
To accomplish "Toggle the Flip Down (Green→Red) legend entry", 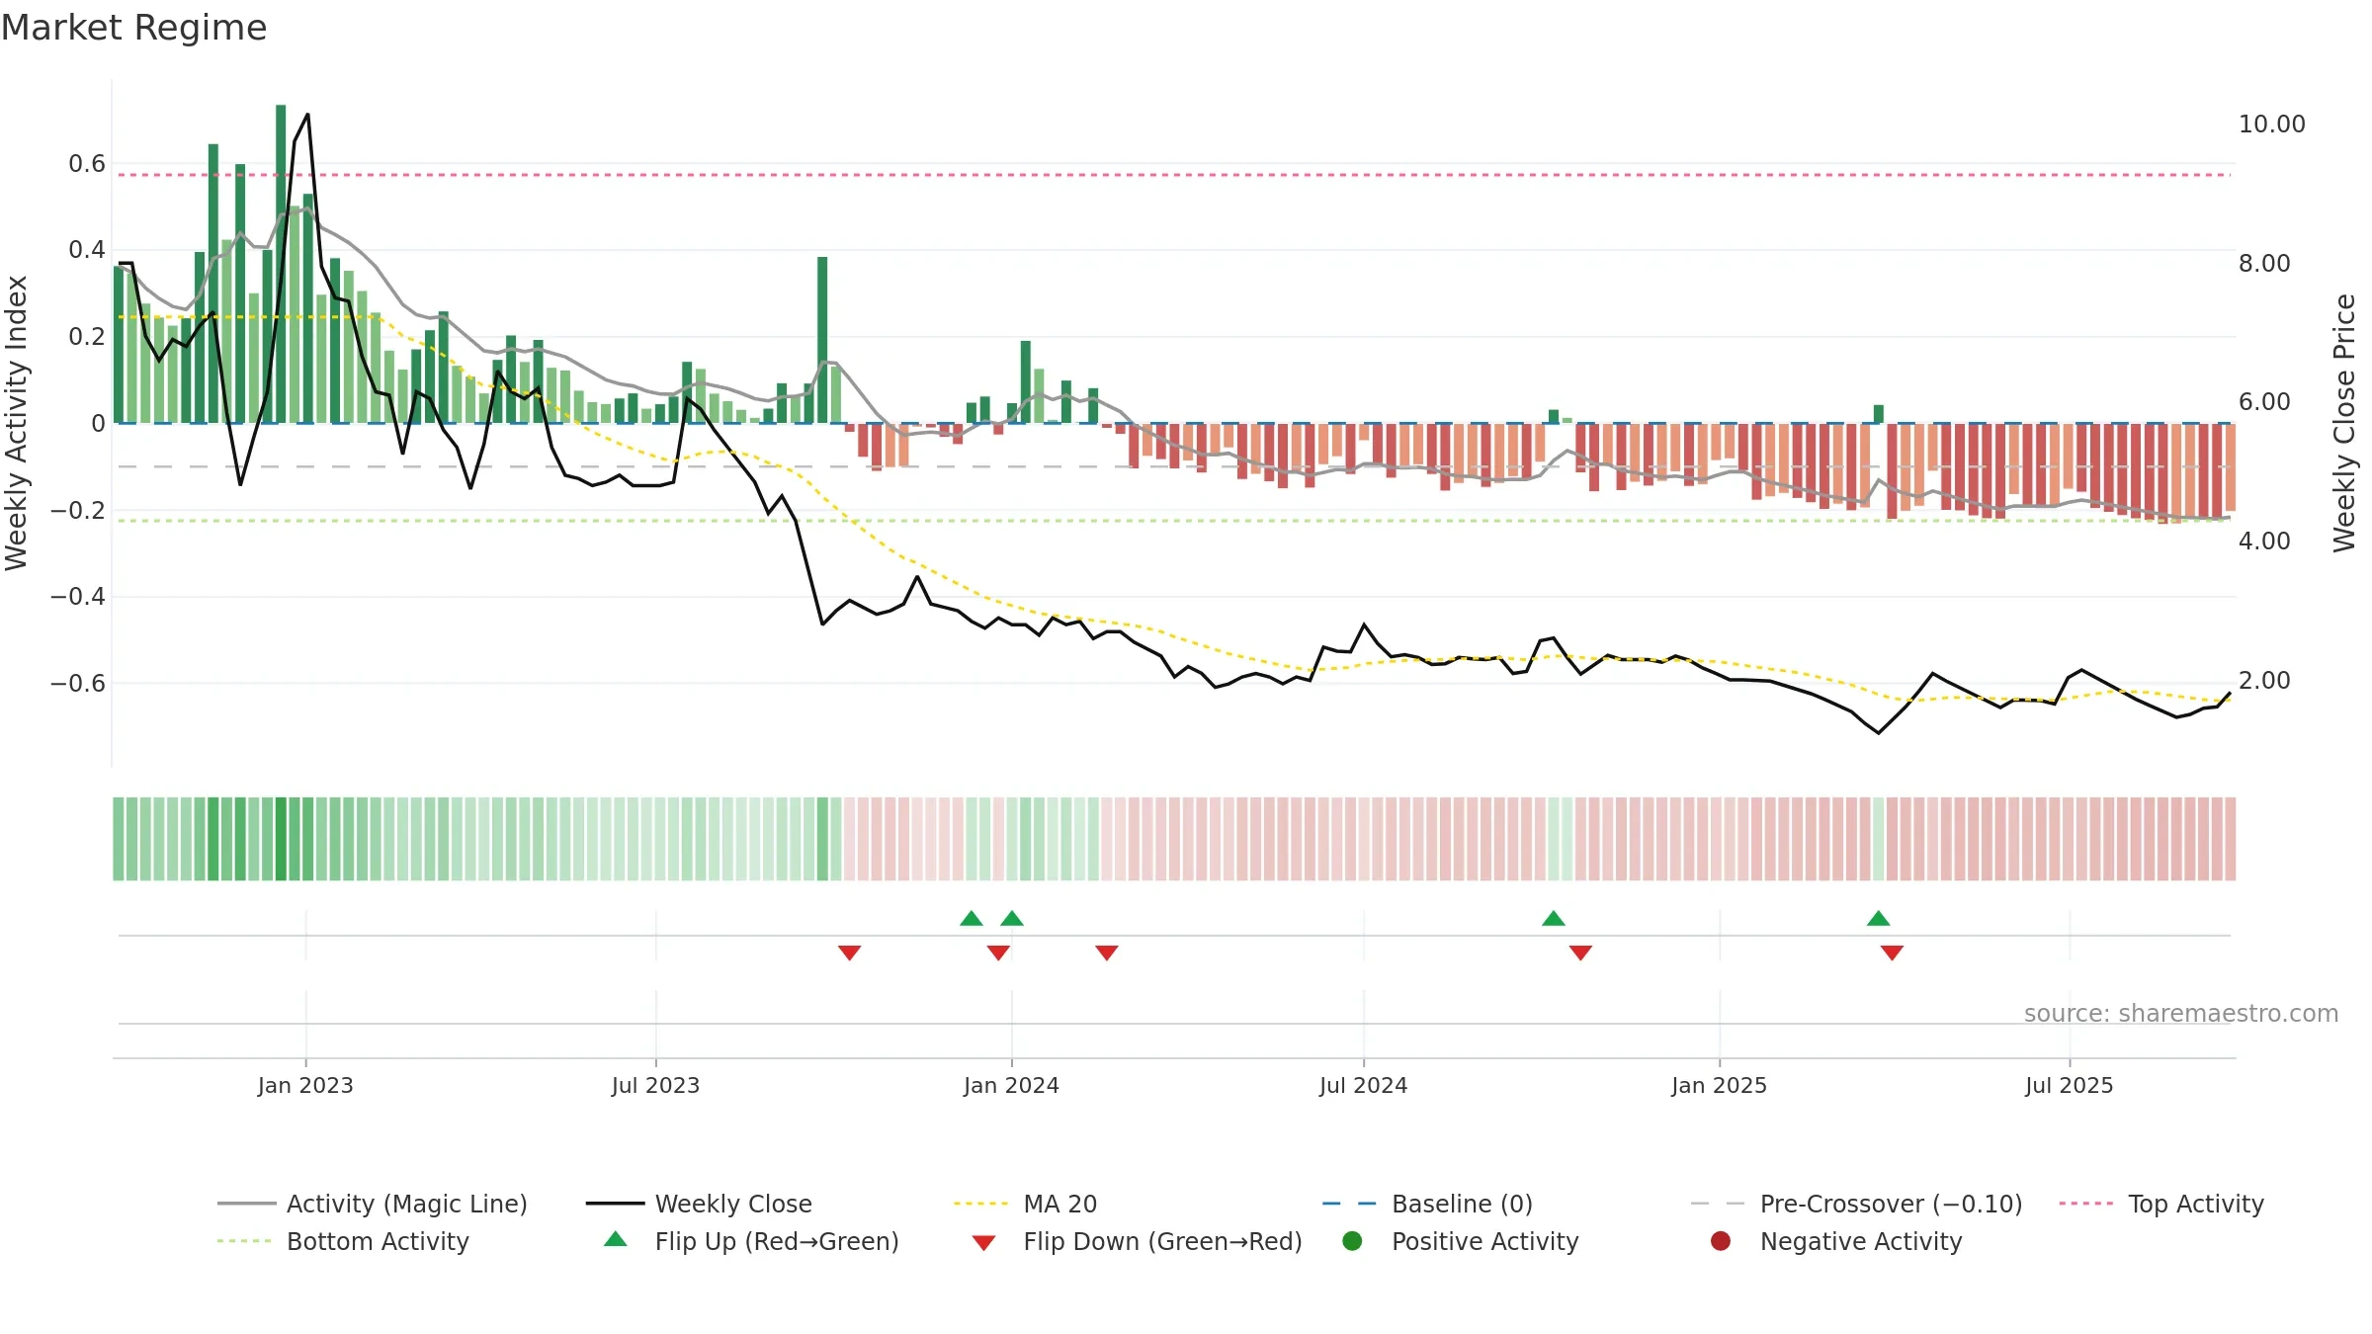I will coord(1137,1241).
